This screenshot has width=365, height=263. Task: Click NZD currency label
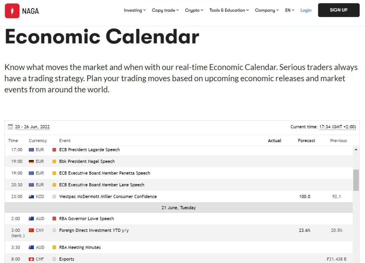[40, 196]
